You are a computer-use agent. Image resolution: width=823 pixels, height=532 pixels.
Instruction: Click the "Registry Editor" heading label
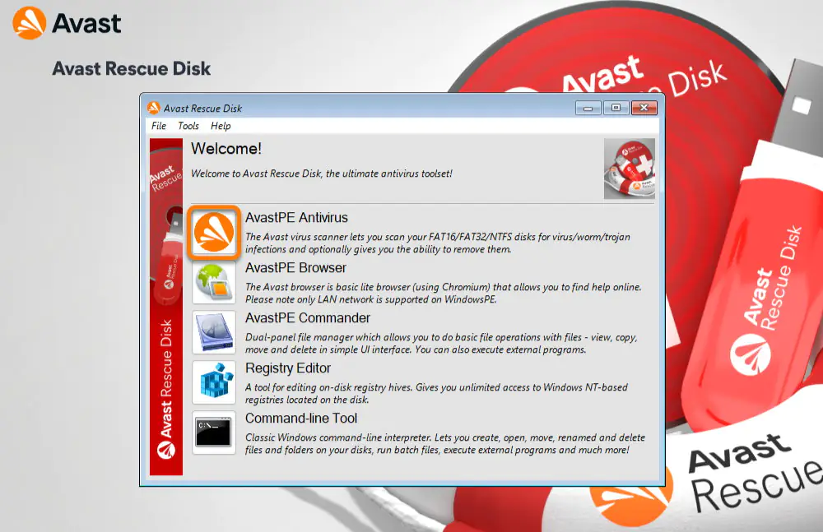click(x=288, y=368)
